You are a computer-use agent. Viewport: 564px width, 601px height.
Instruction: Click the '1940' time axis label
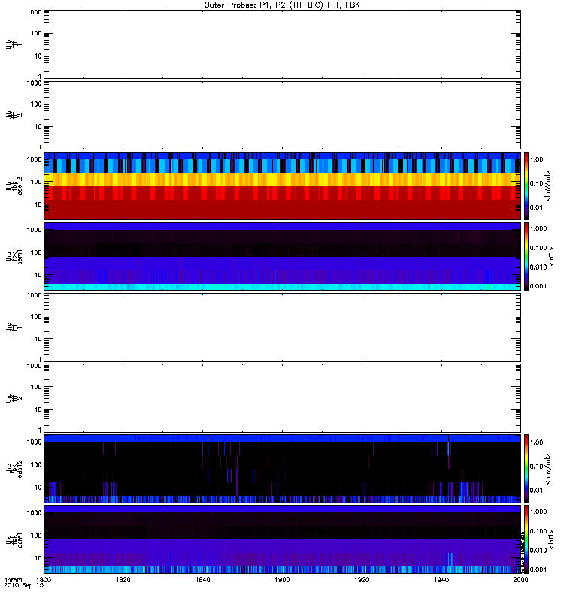tap(441, 579)
